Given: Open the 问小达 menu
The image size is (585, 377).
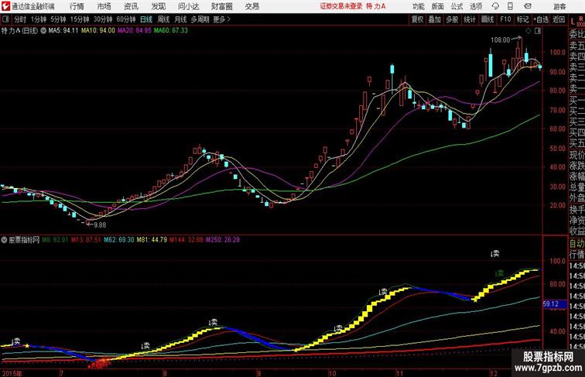Looking at the screenshot, I should click(188, 6).
